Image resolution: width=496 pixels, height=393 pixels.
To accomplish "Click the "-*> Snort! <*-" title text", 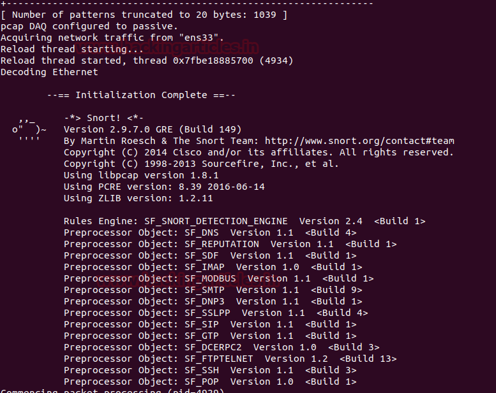I will click(103, 118).
